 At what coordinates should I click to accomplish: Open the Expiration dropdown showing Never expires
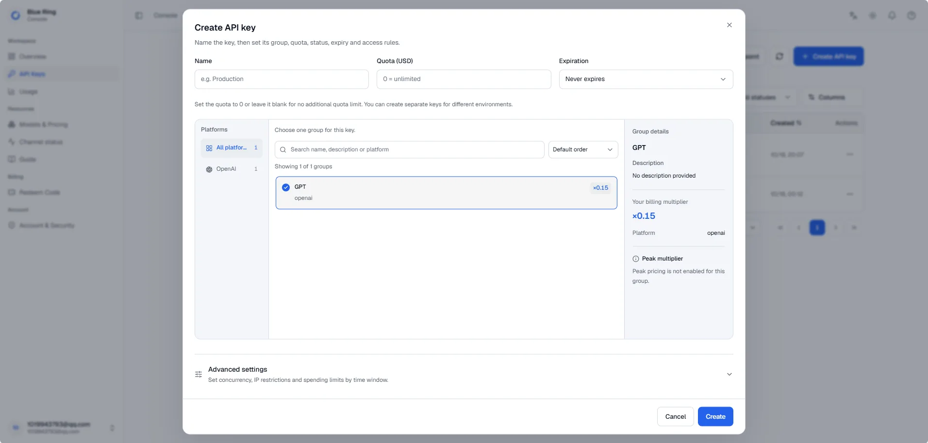pyautogui.click(x=646, y=79)
